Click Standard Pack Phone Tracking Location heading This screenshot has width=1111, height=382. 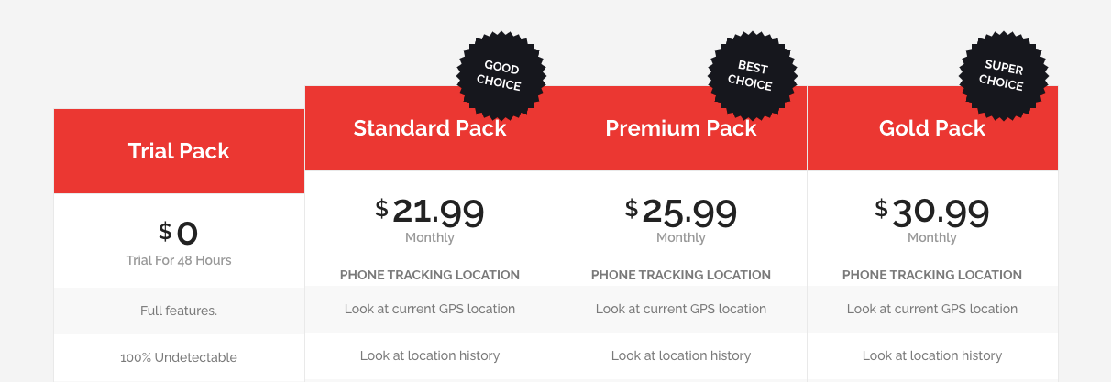point(430,275)
